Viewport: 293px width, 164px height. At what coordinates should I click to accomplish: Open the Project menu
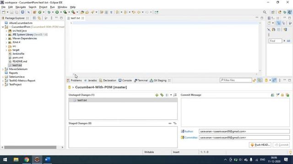tap(43, 7)
